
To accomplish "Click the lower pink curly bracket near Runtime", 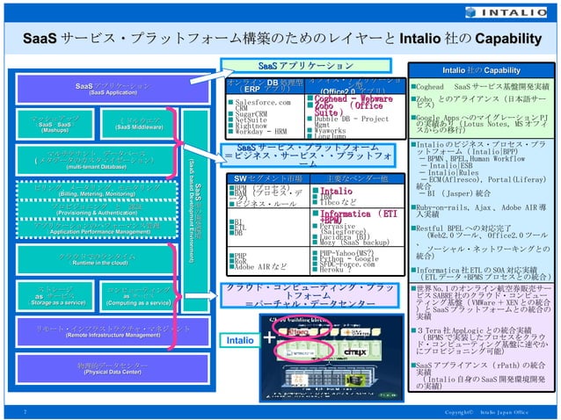I will point(175,296).
